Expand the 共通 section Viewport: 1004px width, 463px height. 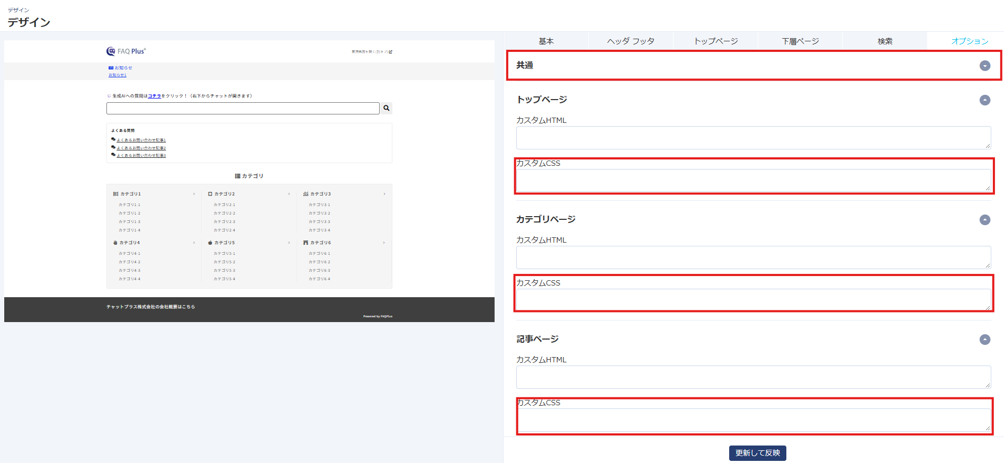coord(985,66)
